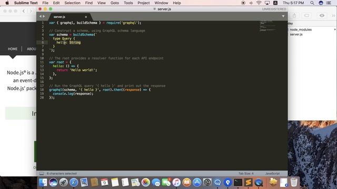Open QuickTime Player from the Dock
The height and width of the screenshot is (189, 337).
(x=259, y=182)
